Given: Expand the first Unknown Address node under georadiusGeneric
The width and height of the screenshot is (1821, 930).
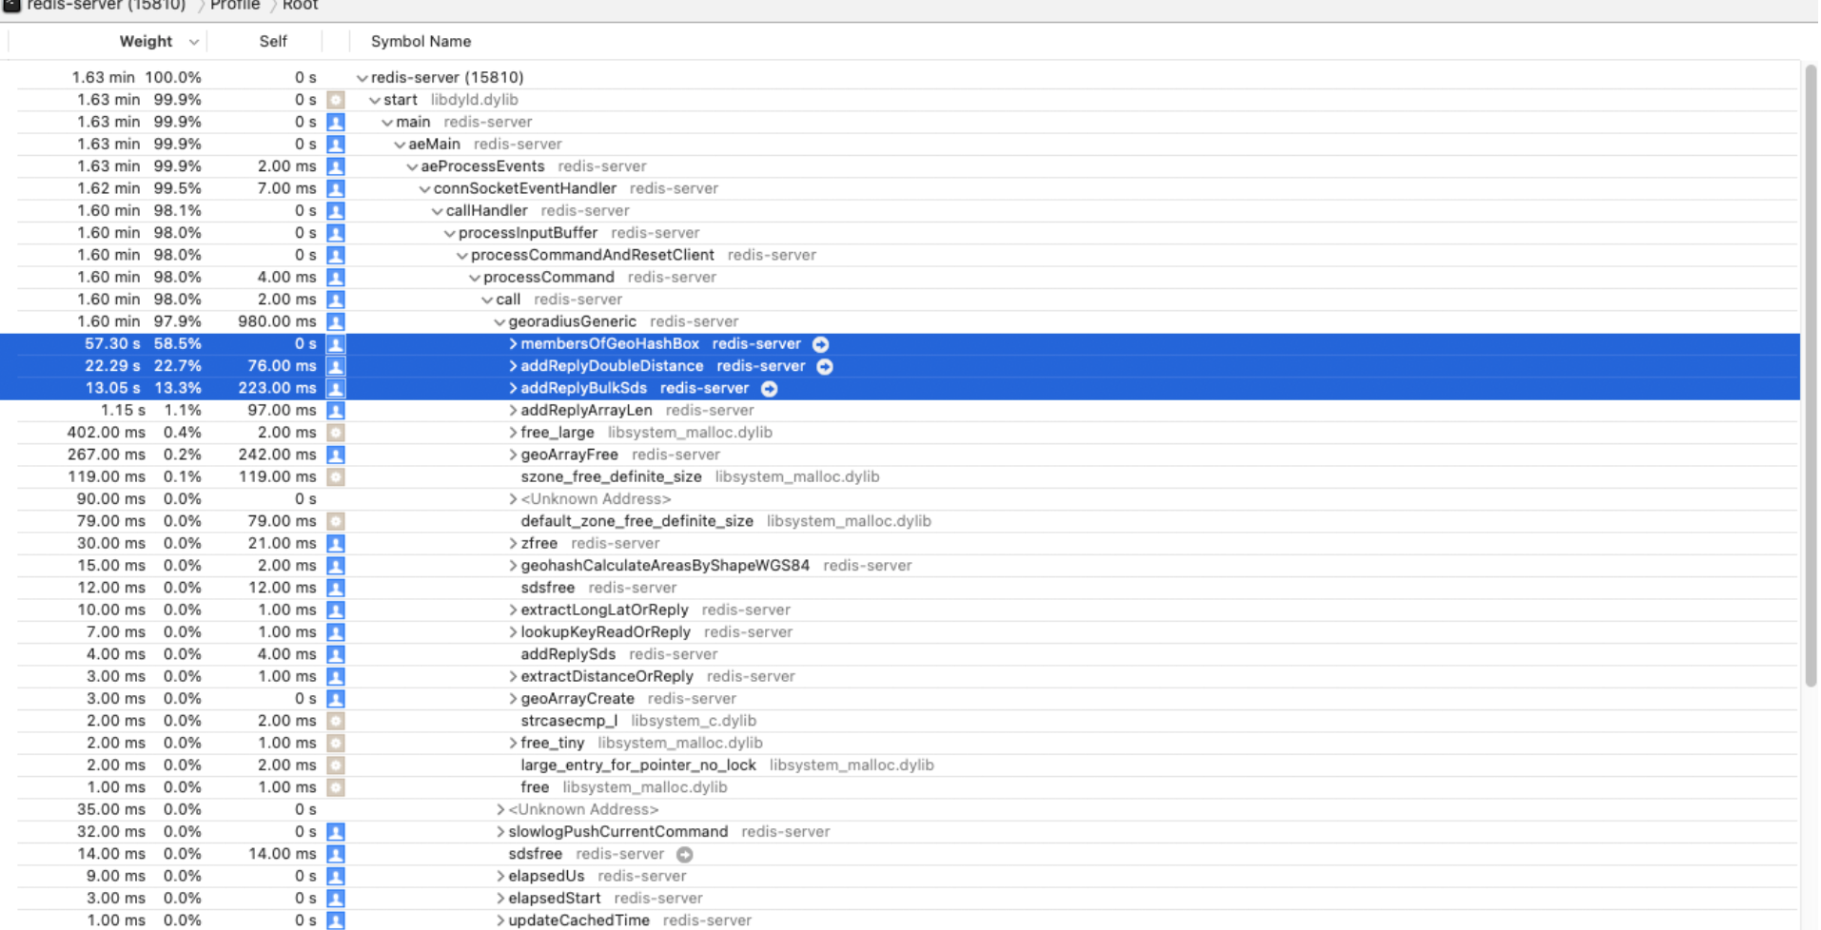Looking at the screenshot, I should (x=513, y=499).
